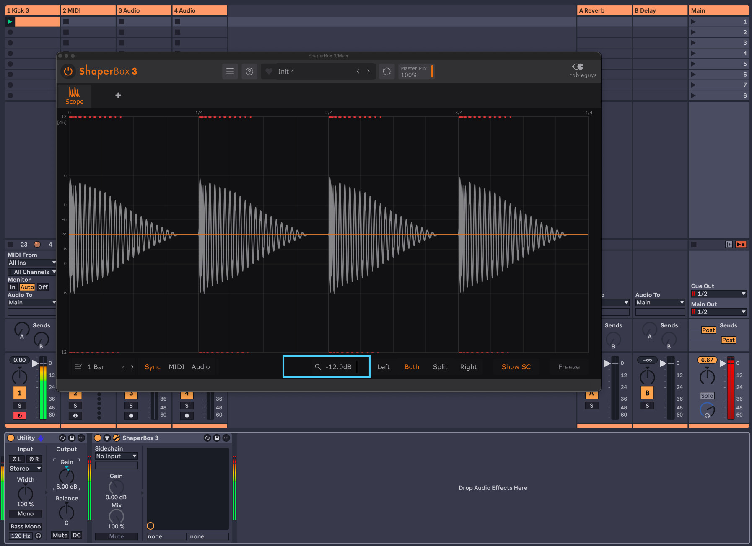The width and height of the screenshot is (752, 546).
Task: Toggle the Utility device activator
Action: [x=11, y=438]
